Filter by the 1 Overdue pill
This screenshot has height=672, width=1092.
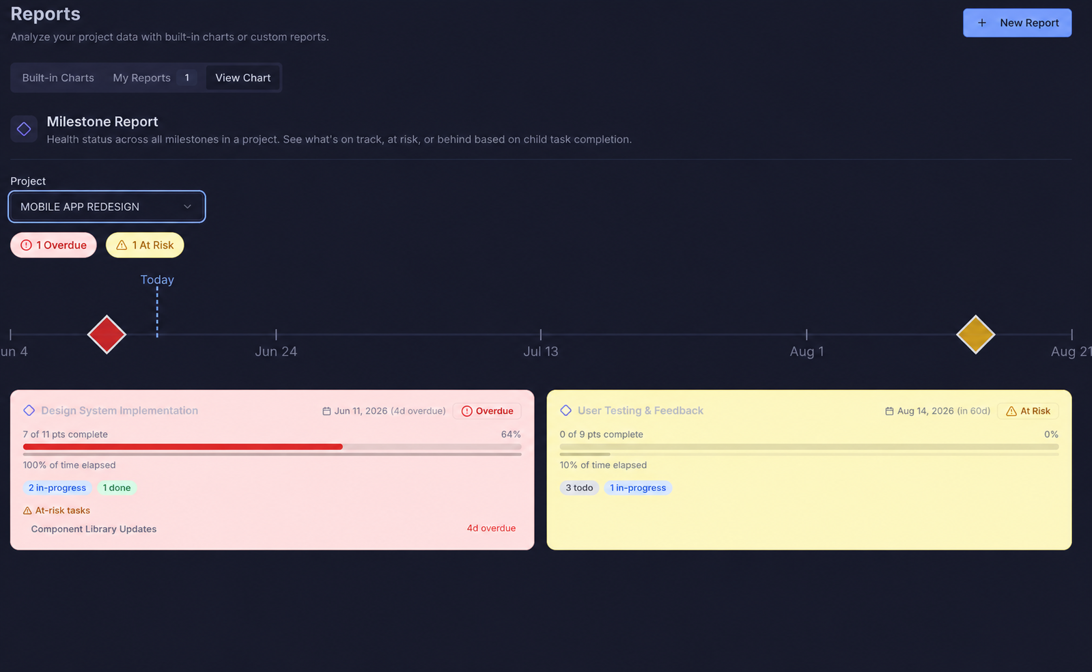[53, 245]
